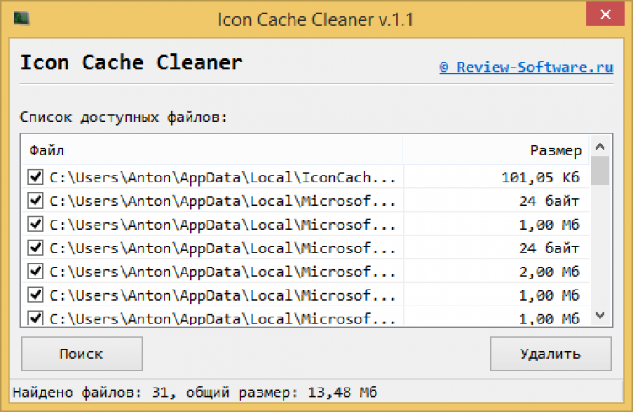Uncheck the first 24 байт file checkbox
633x412 pixels.
(35, 202)
